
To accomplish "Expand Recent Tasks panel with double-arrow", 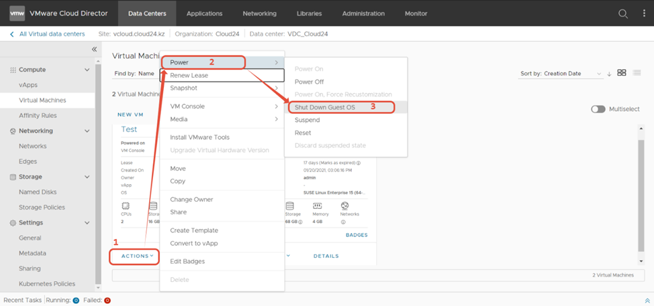I will (x=647, y=301).
